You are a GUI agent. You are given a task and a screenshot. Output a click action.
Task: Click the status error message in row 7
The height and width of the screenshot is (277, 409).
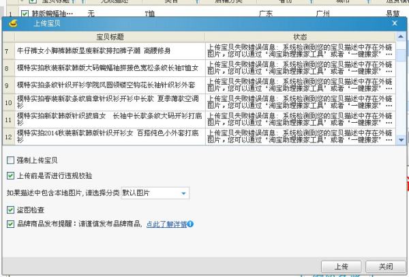(300, 50)
